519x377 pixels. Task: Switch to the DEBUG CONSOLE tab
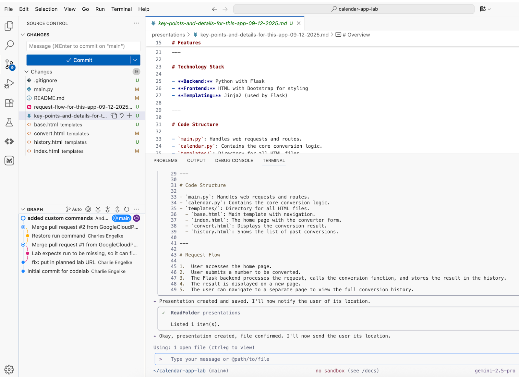click(x=234, y=160)
